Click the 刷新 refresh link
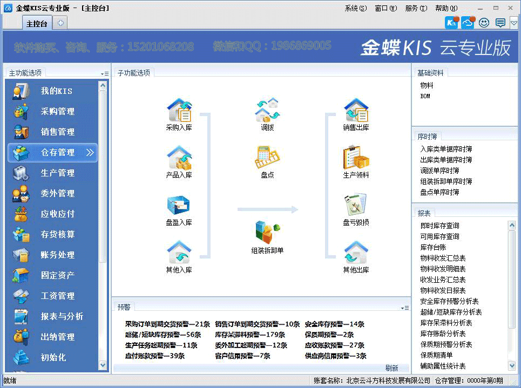 tap(391, 368)
